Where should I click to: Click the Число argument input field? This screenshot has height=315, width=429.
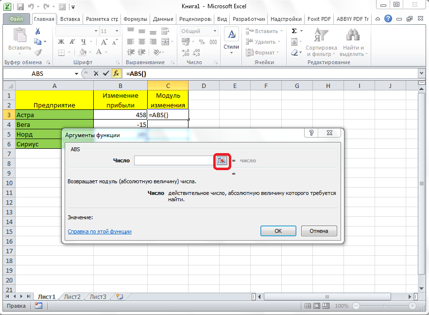coord(173,160)
